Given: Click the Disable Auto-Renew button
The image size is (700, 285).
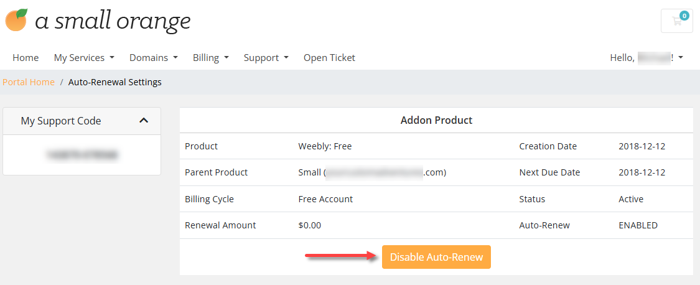Looking at the screenshot, I should click(x=436, y=257).
